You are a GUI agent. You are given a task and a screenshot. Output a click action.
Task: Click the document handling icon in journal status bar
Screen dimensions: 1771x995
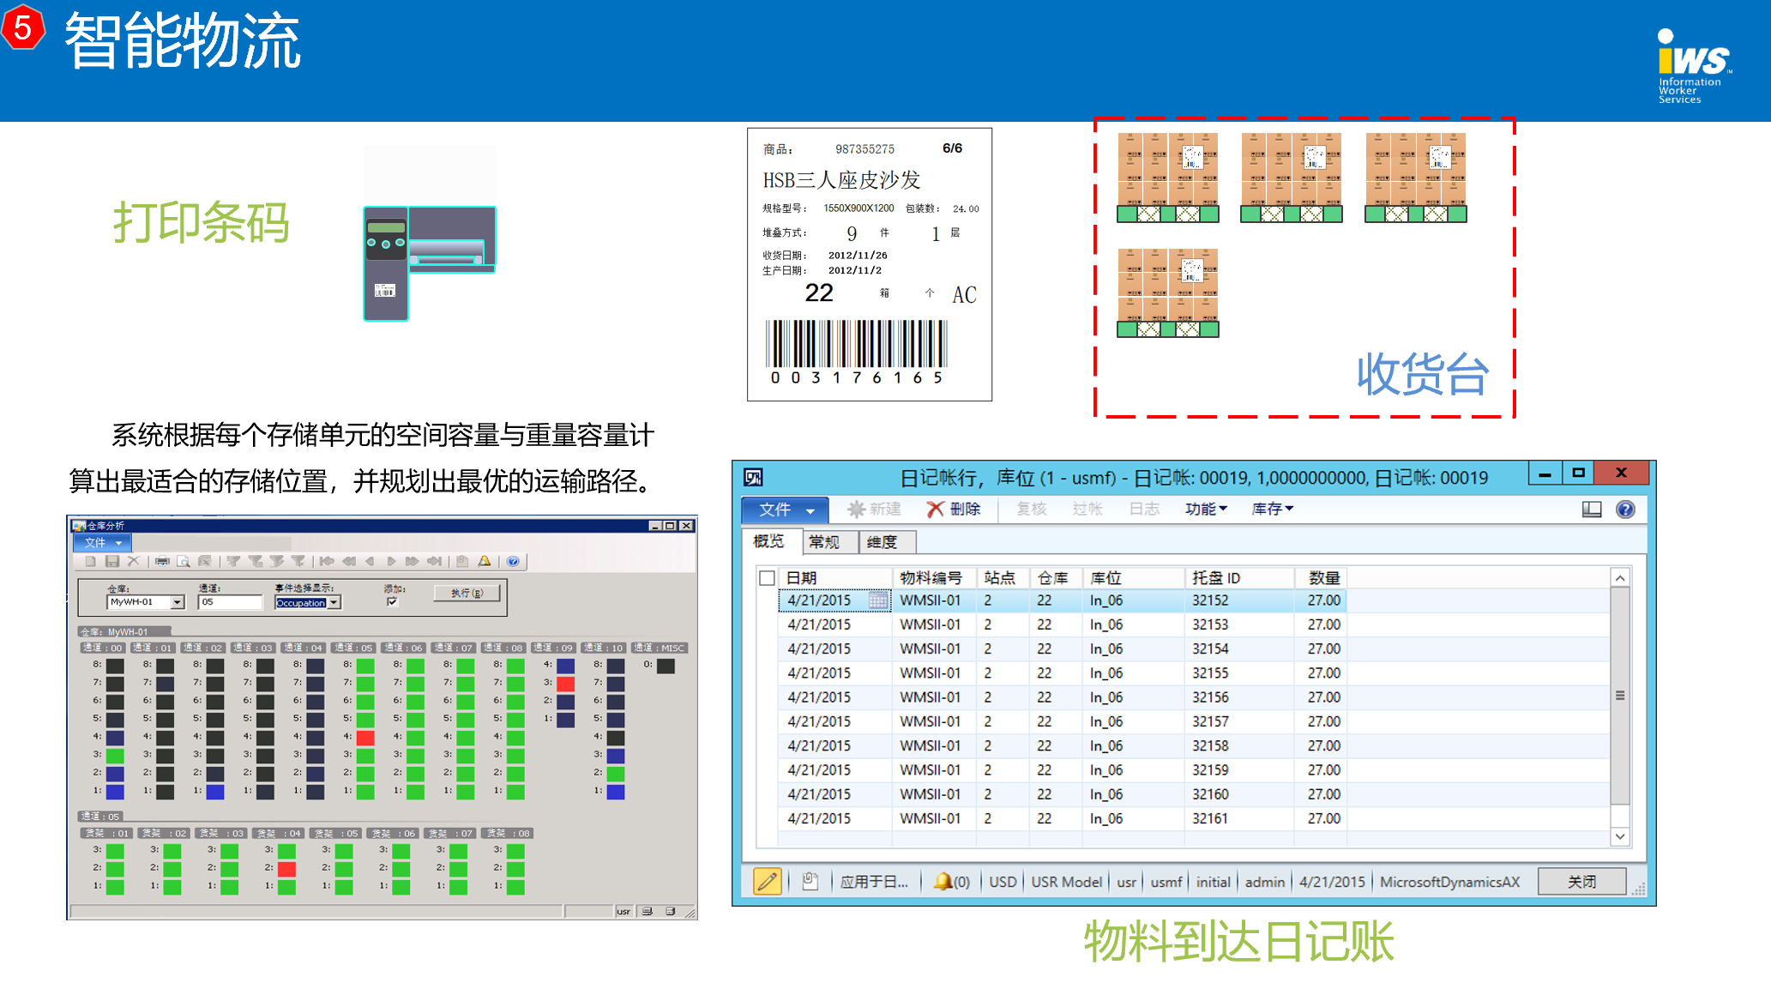810,881
